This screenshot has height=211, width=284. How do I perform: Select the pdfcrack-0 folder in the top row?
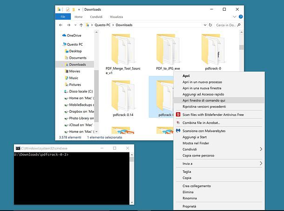[x=213, y=52]
